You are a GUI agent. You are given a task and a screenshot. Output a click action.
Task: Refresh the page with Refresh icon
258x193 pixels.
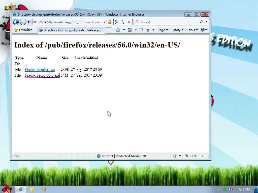click(123, 22)
